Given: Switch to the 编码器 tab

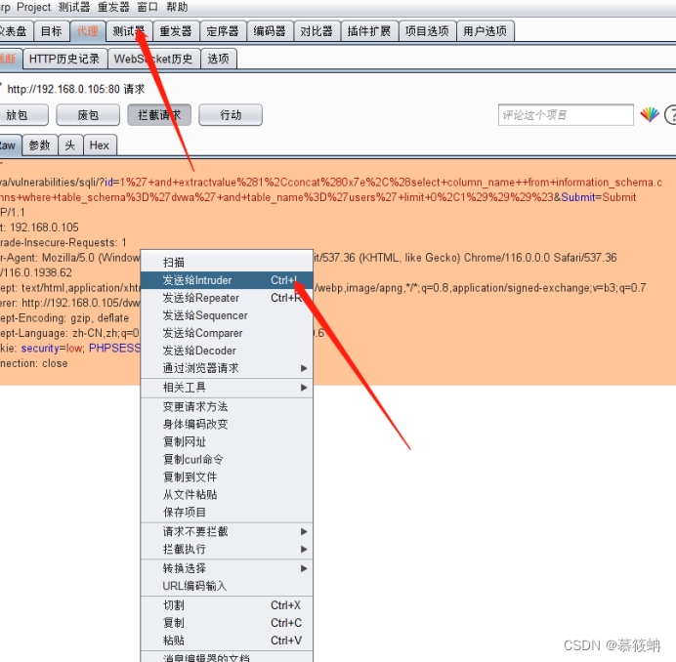Looking at the screenshot, I should pyautogui.click(x=270, y=31).
